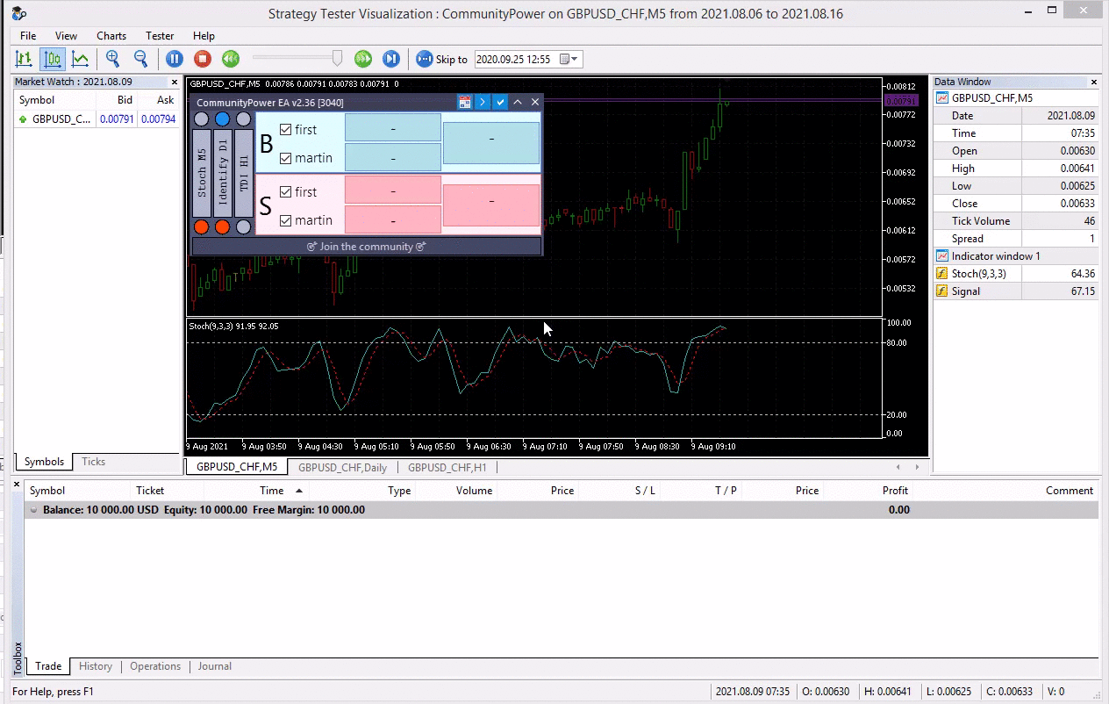Open the Tester menu

coord(160,36)
